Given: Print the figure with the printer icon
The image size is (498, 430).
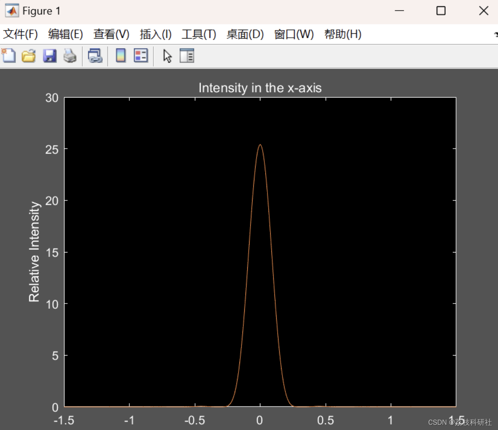Looking at the screenshot, I should (70, 56).
